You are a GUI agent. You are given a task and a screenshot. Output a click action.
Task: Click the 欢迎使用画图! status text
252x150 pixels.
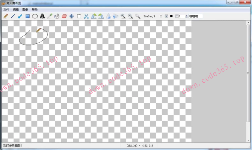(x=12, y=146)
